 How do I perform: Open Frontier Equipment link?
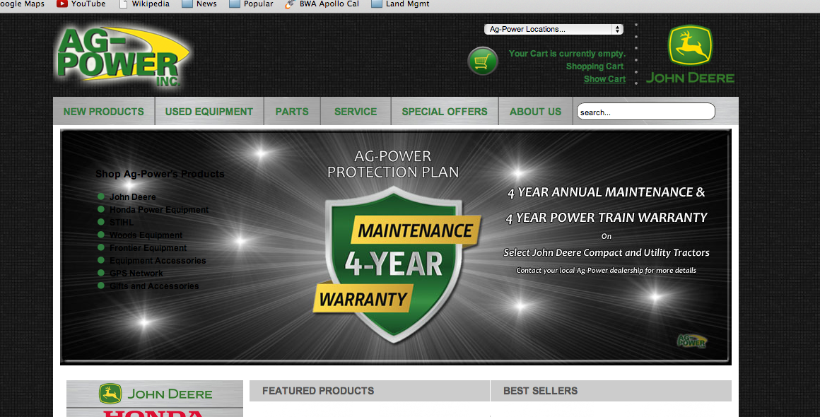click(x=148, y=247)
